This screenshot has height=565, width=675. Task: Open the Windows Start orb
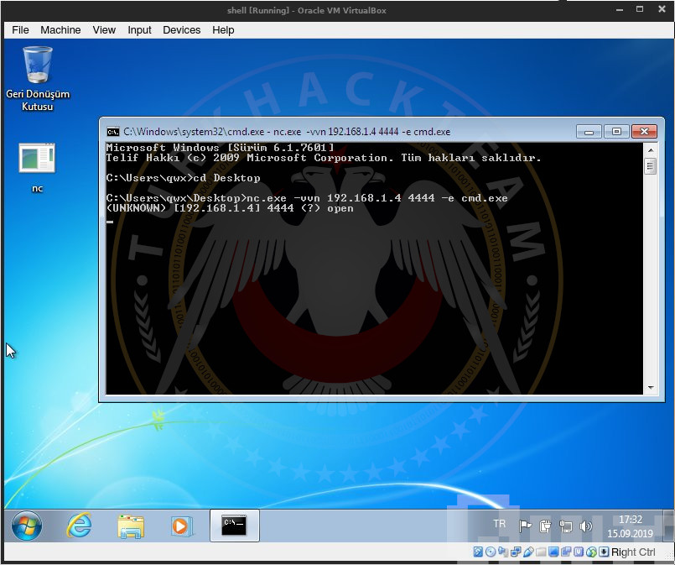[x=27, y=526]
